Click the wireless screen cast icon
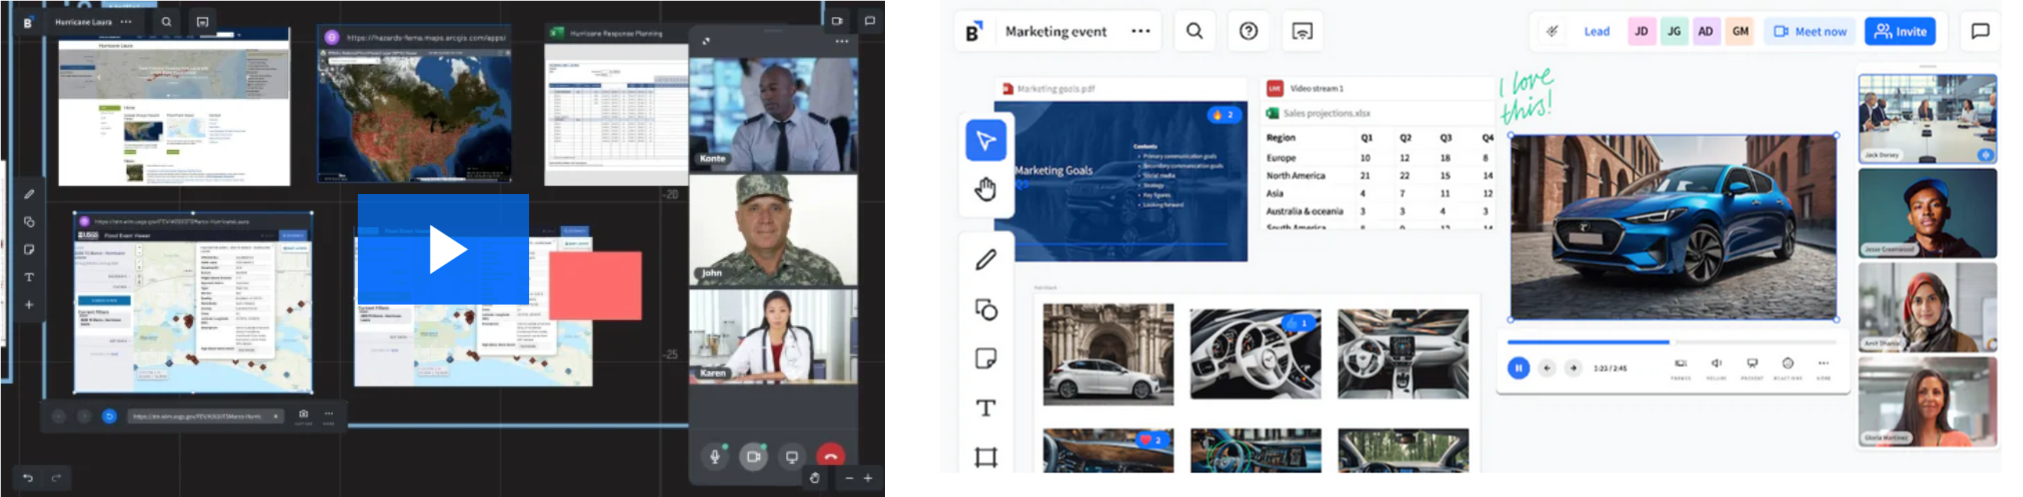 (x=1301, y=32)
